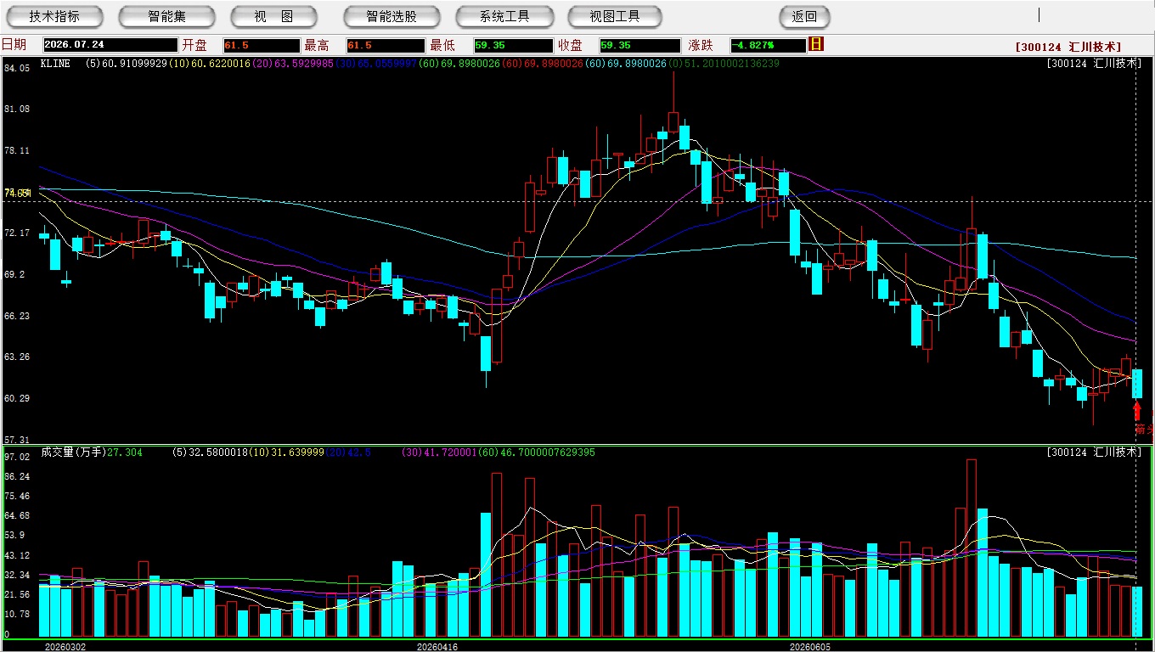Viewport: 1155px width, 652px height.
Task: Click the KLINE indicator label
Action: pyautogui.click(x=55, y=64)
